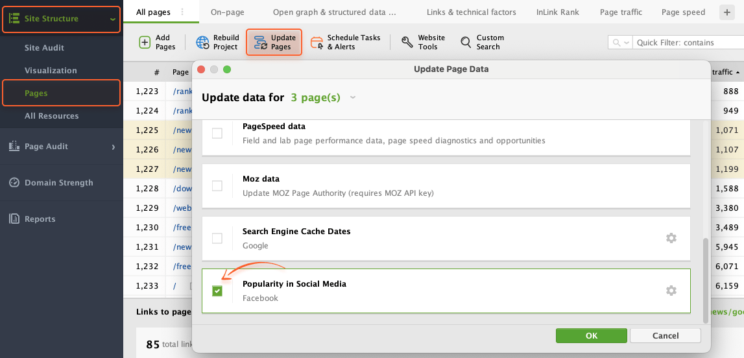Viewport: 744px width, 358px height.
Task: Add a new tab with plus button
Action: [x=726, y=12]
